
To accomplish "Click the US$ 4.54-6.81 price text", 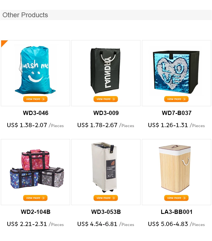I will (x=97, y=224).
